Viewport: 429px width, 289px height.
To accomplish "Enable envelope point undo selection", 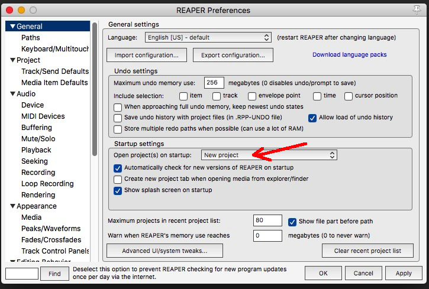I will (252, 96).
